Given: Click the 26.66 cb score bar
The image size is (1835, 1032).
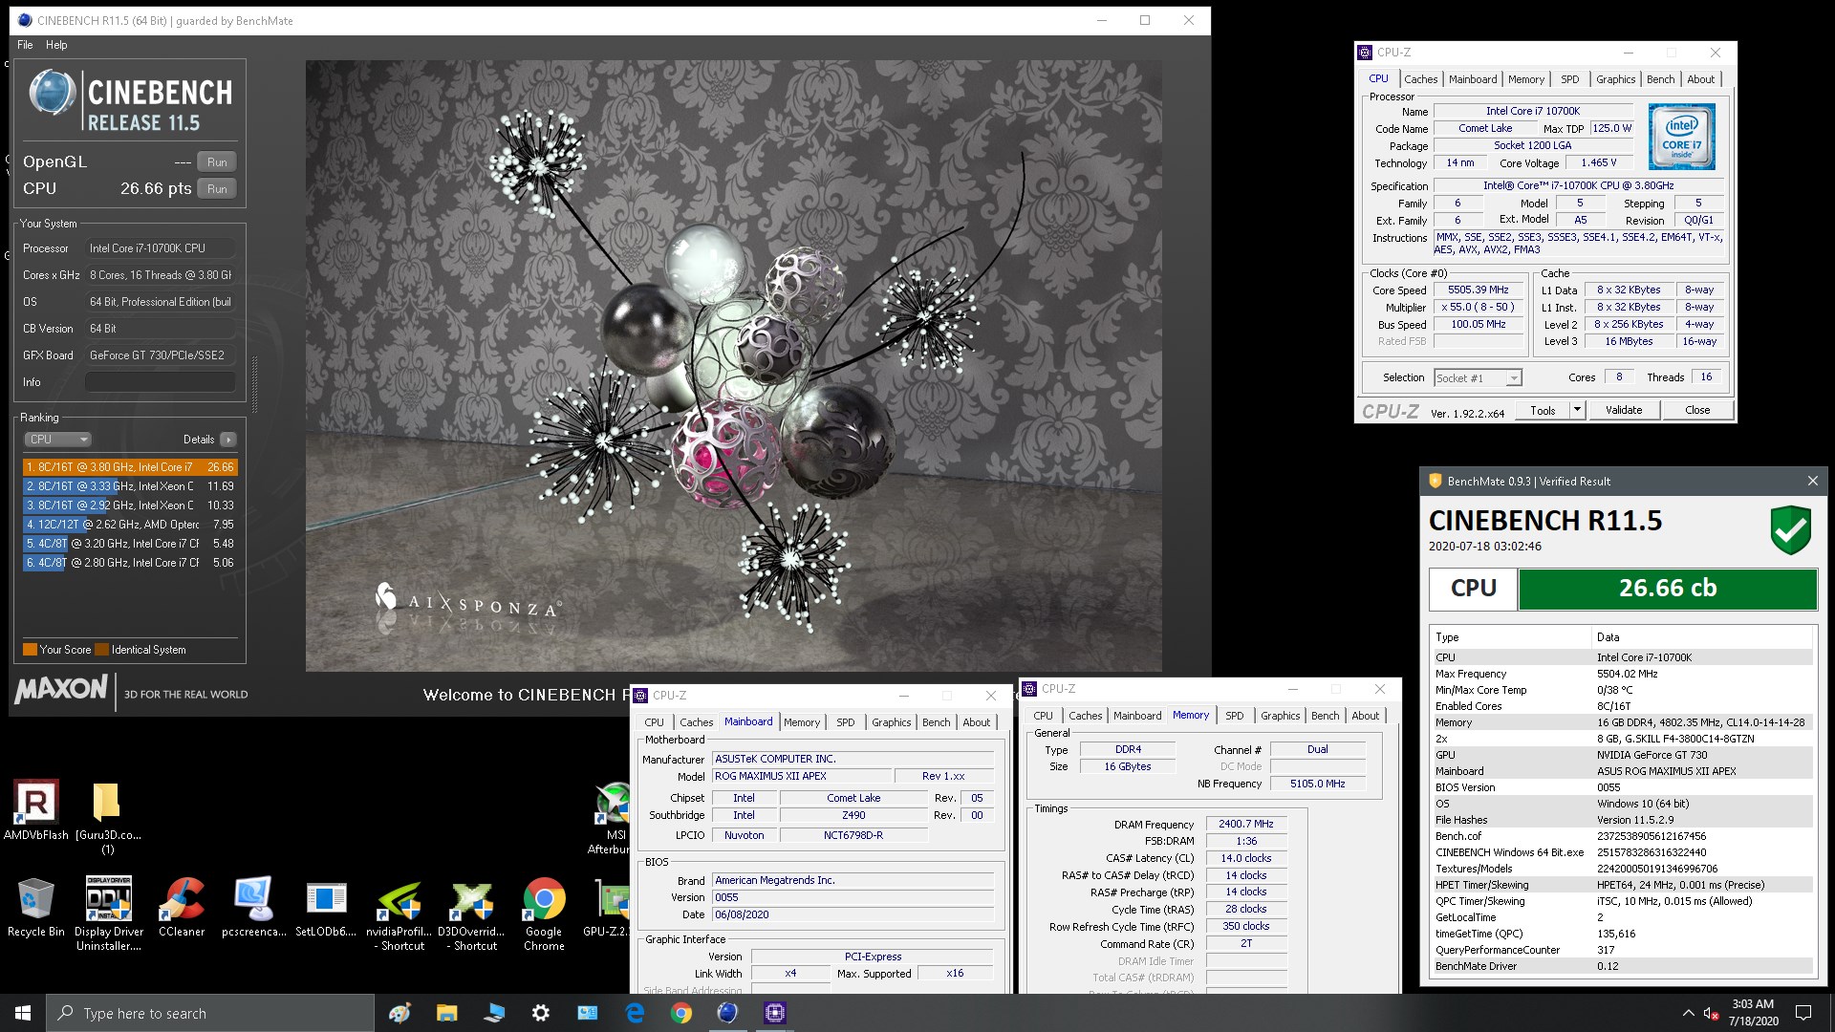Looking at the screenshot, I should [x=1668, y=589].
